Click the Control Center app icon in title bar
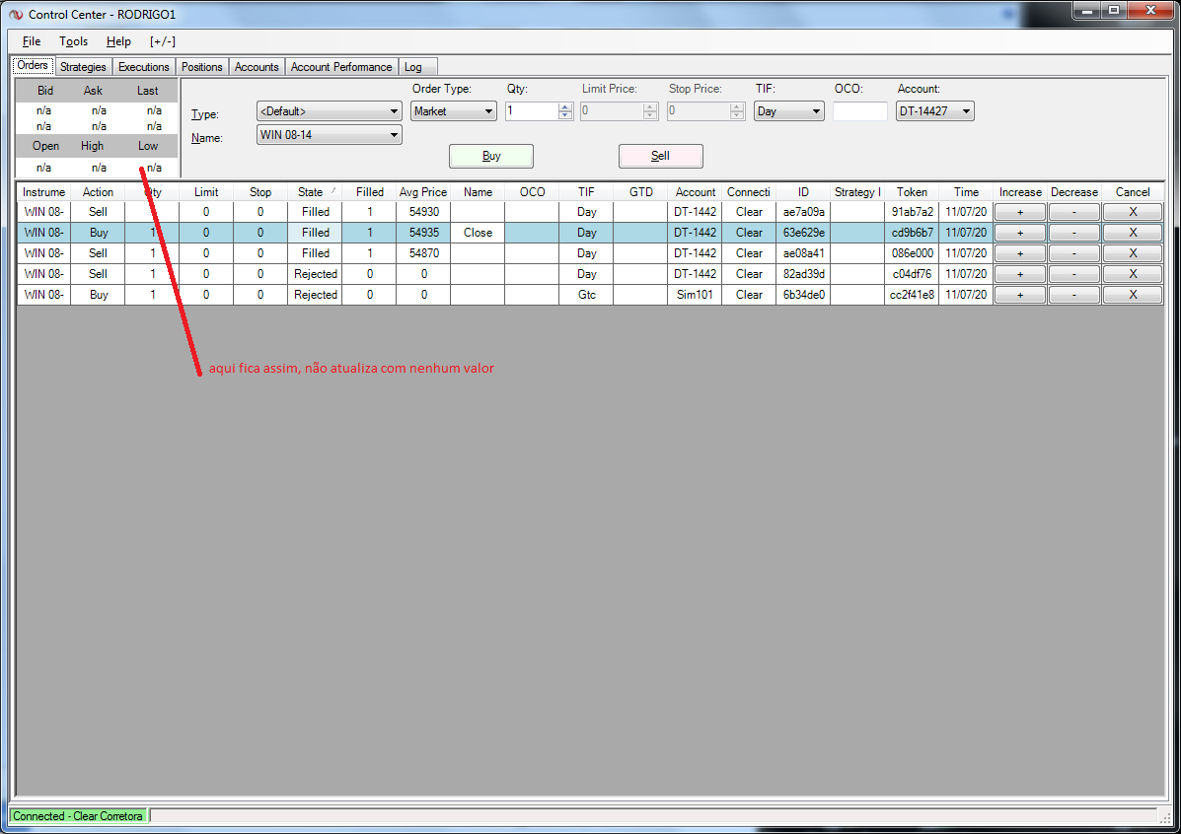This screenshot has width=1181, height=834. coord(15,15)
